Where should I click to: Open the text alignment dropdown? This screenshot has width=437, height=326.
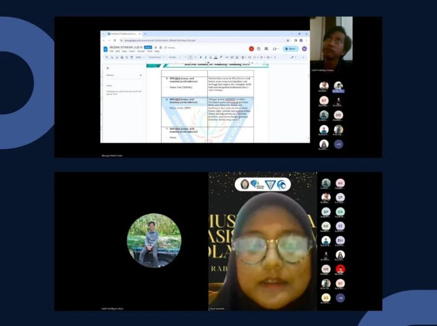click(244, 58)
